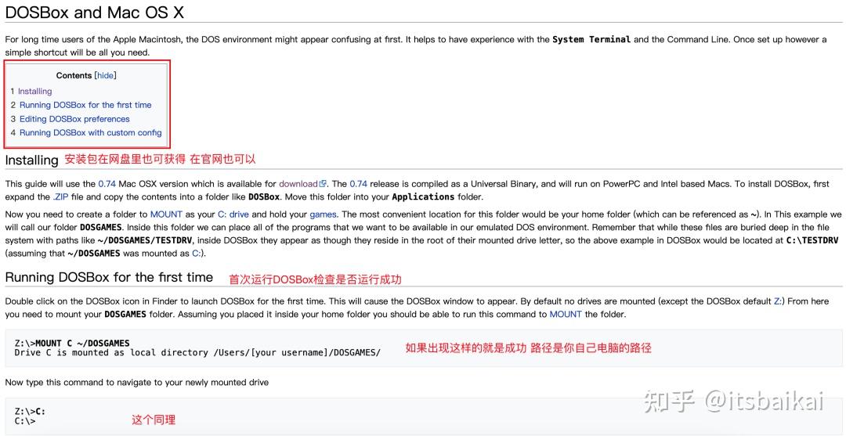Hide the Contents table
The height and width of the screenshot is (436, 846).
[x=105, y=75]
